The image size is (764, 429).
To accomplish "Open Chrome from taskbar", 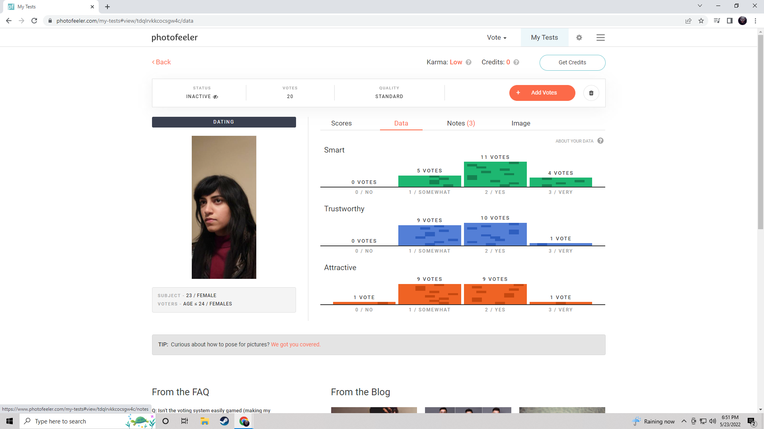I will [x=244, y=421].
